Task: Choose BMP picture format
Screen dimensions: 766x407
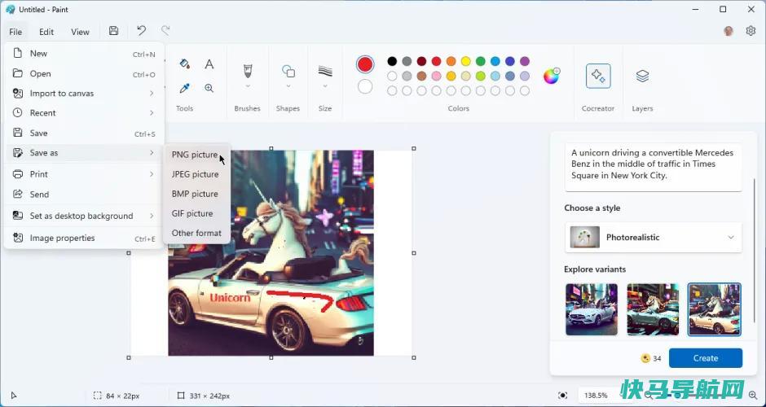Action: pyautogui.click(x=196, y=194)
